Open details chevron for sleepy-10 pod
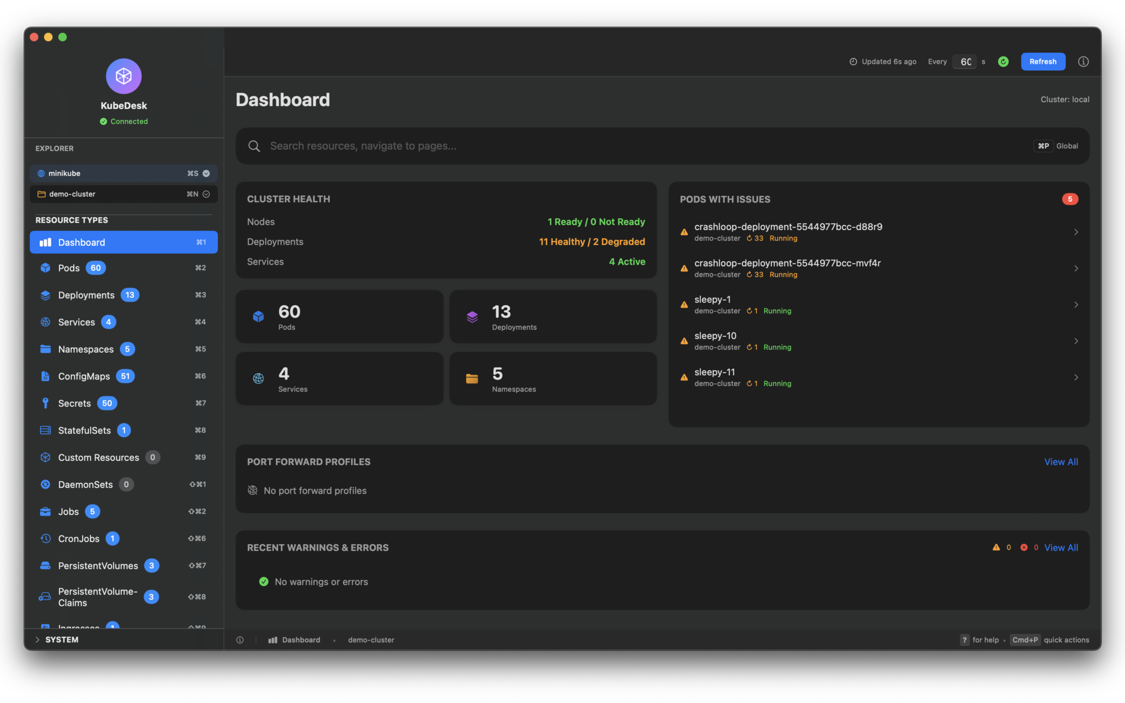This screenshot has width=1125, height=703. point(1076,341)
